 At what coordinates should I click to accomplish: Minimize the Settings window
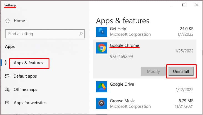click(x=171, y=5)
